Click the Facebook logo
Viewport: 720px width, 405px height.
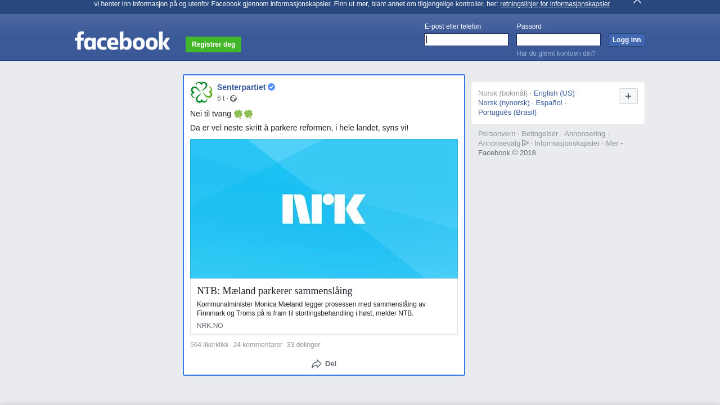(x=122, y=40)
